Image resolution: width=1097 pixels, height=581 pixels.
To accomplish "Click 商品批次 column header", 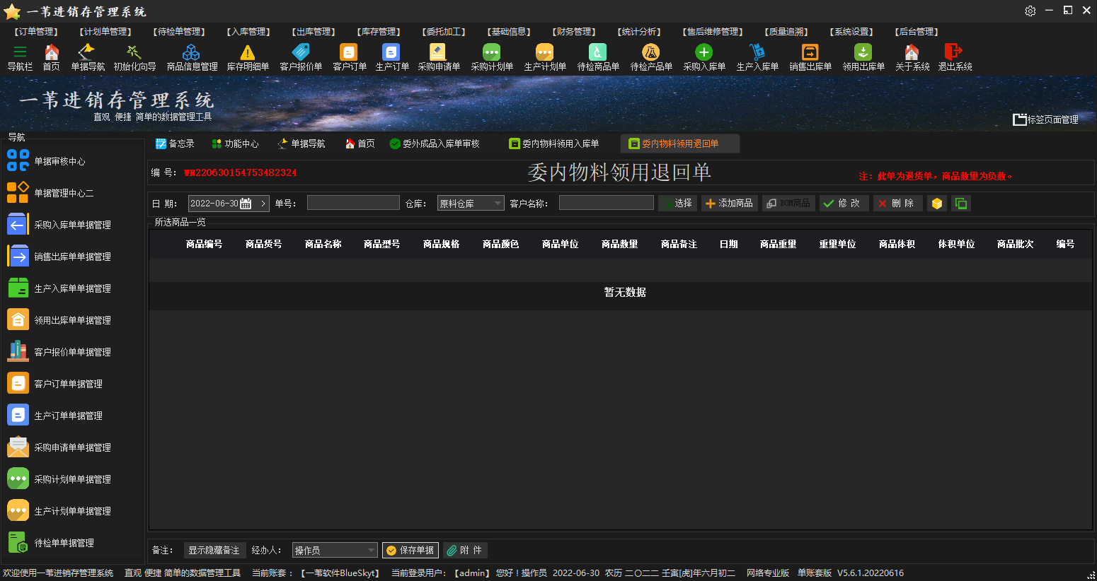I will 1016,244.
